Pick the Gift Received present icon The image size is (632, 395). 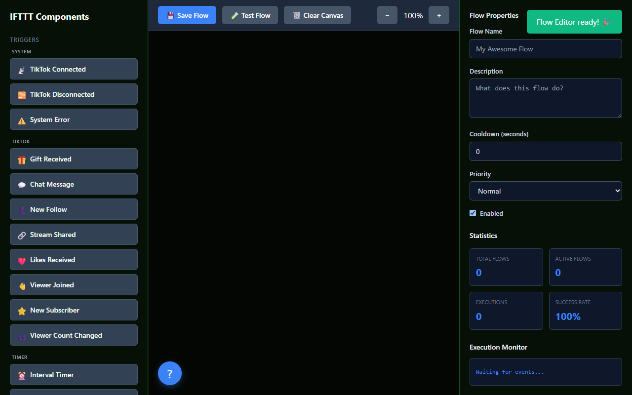pyautogui.click(x=22, y=159)
